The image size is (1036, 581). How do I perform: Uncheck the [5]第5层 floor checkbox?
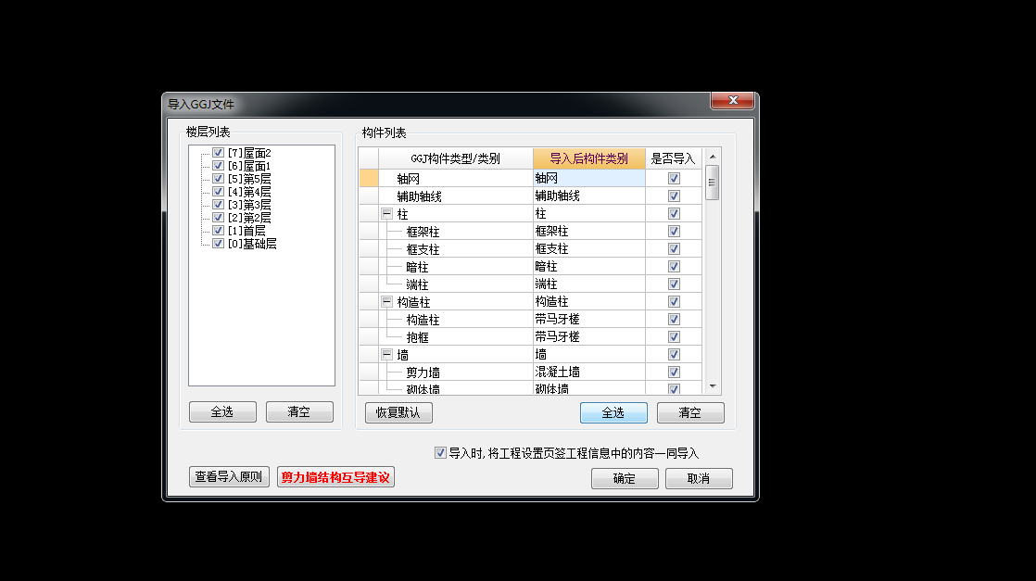(218, 179)
